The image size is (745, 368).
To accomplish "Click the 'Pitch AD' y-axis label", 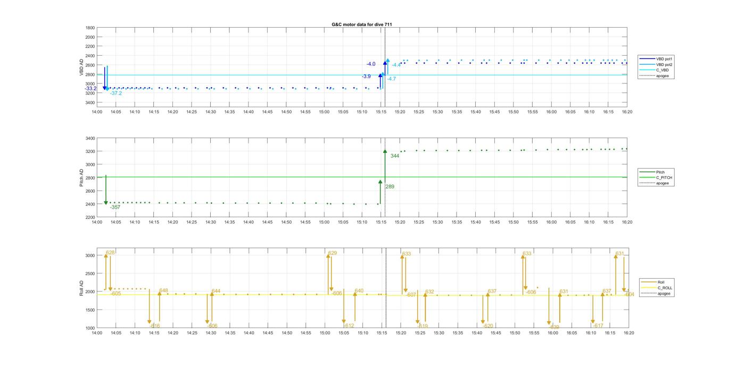I will pos(82,178).
